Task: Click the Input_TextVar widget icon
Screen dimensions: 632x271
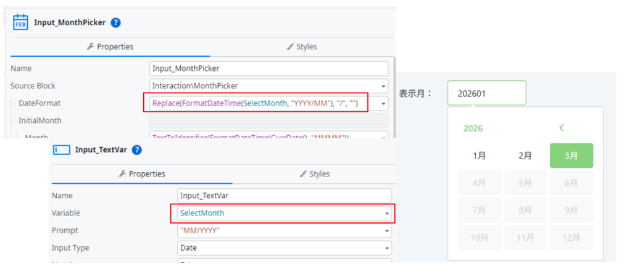Action: coord(62,149)
